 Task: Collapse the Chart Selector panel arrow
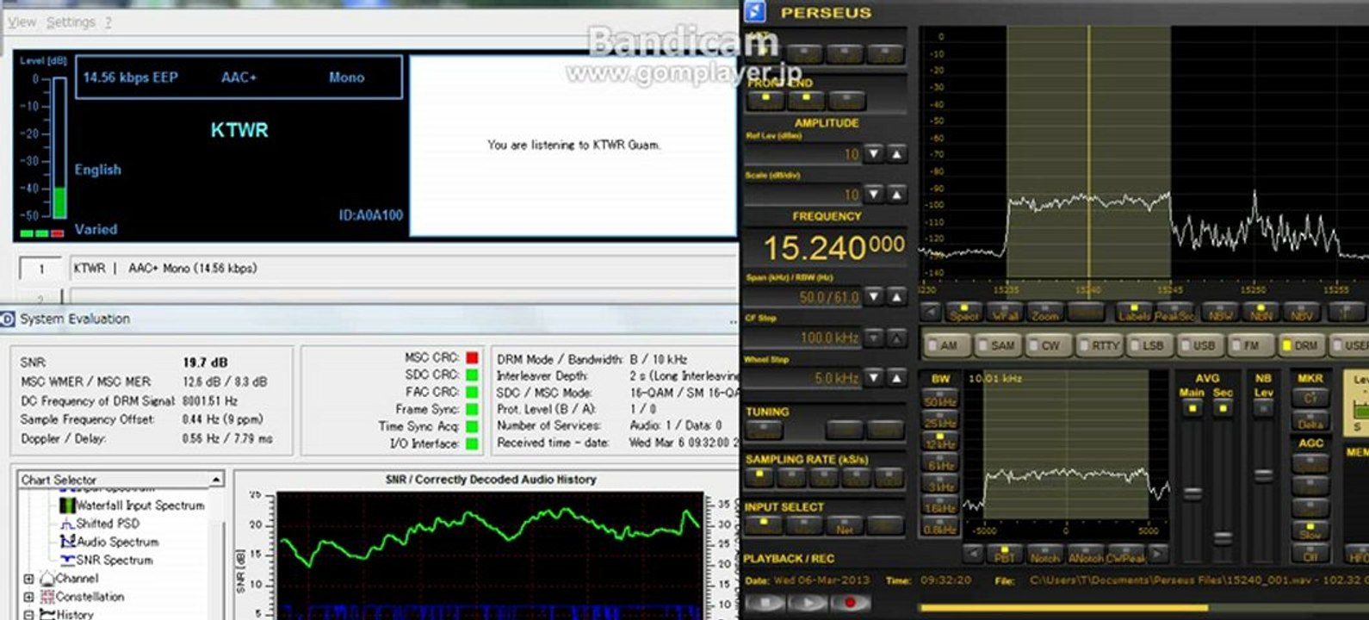point(215,480)
